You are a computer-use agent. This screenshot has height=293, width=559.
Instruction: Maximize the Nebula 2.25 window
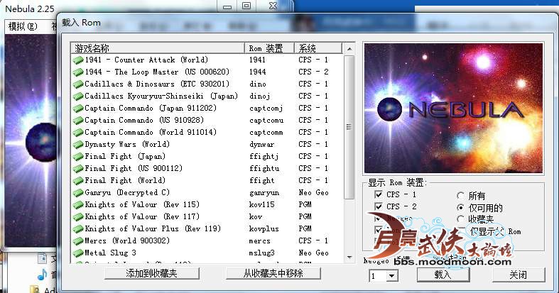pyautogui.click(x=246, y=6)
